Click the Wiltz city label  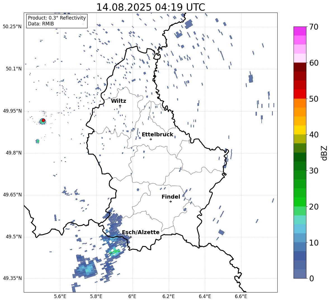[119, 101]
